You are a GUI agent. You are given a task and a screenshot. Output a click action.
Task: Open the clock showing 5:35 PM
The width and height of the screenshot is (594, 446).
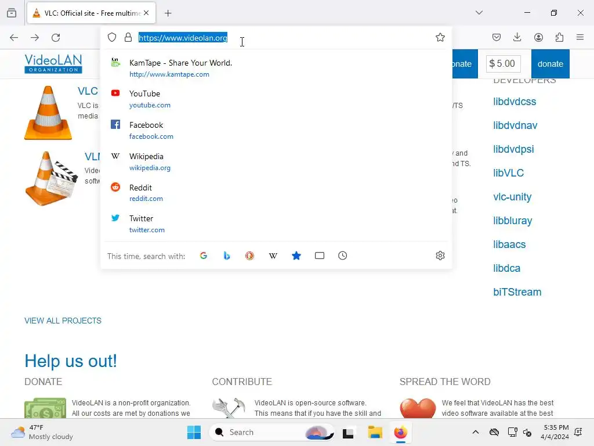pos(555,432)
